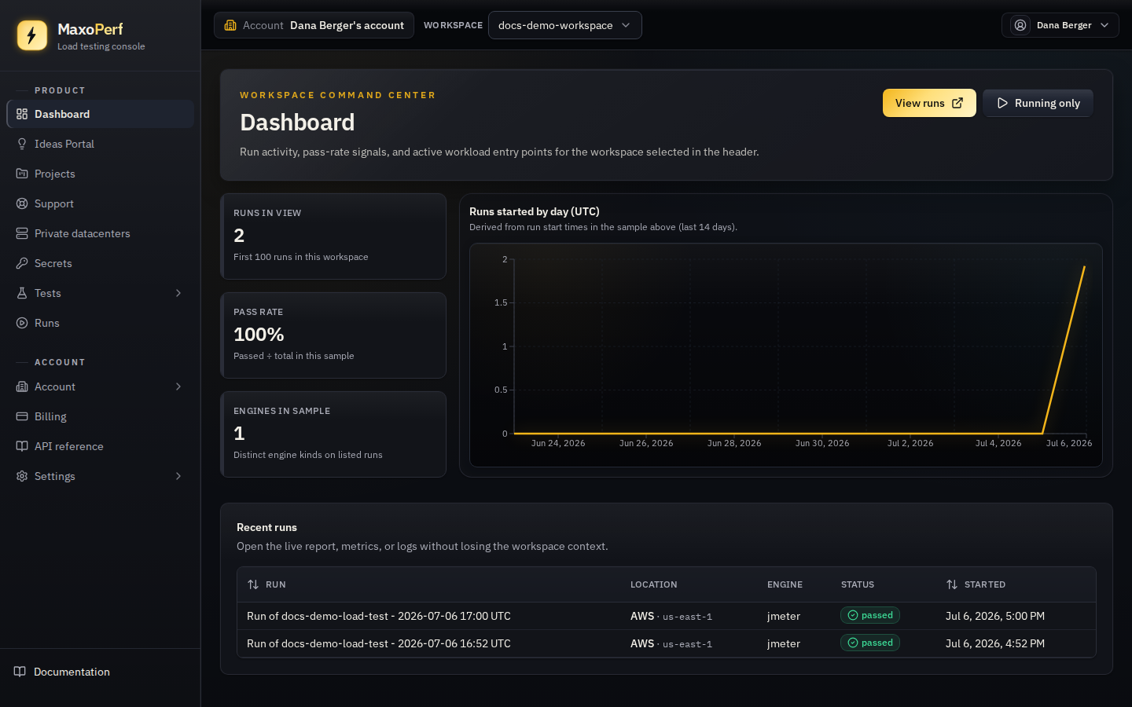Click the 'Jun 24, 2026' axis label
The width and height of the screenshot is (1132, 707).
point(558,443)
